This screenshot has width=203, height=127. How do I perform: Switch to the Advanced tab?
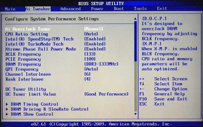pos(71,9)
